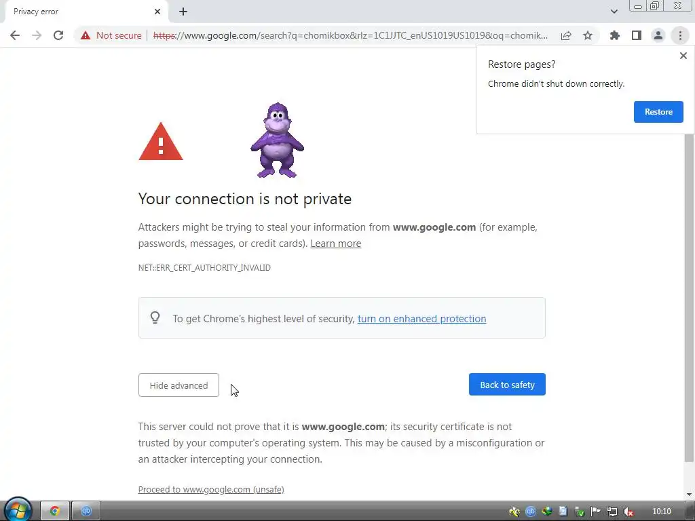Click the muted volume tray icon
This screenshot has height=521, width=695.
point(628,512)
